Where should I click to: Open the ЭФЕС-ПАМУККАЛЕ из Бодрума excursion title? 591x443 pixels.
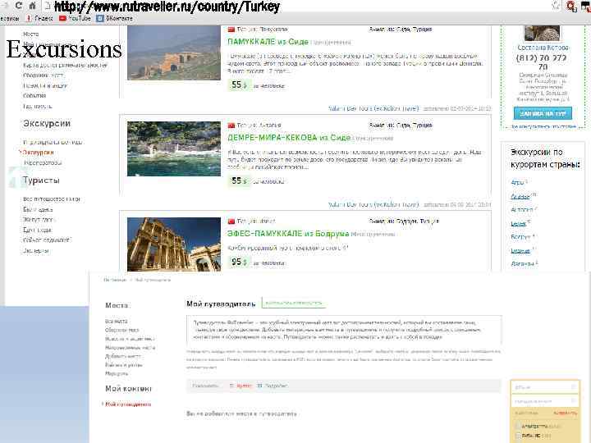coord(288,234)
